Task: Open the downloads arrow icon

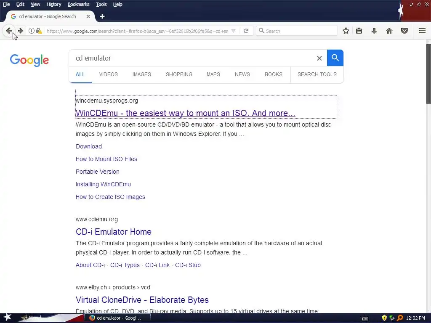Action: pos(374,31)
